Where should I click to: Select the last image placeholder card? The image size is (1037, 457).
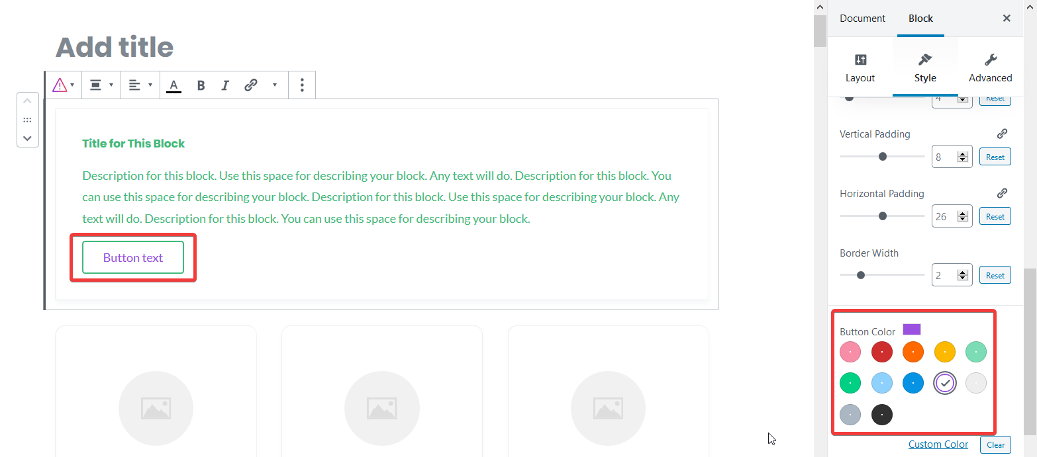click(608, 392)
